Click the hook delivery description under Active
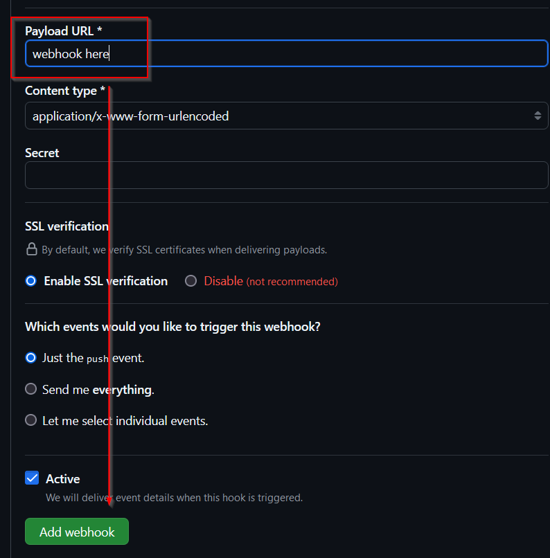Viewport: 550px width, 558px height. tap(174, 498)
